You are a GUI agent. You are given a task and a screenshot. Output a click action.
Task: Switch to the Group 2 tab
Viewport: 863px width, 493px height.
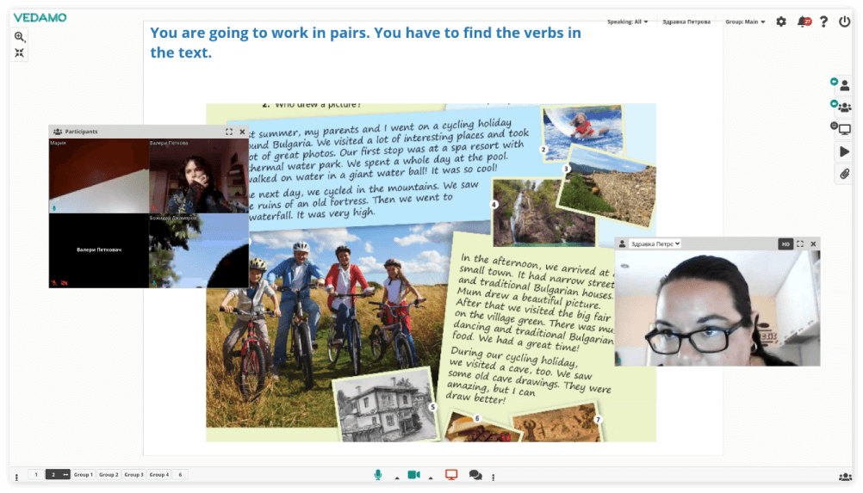tap(109, 474)
